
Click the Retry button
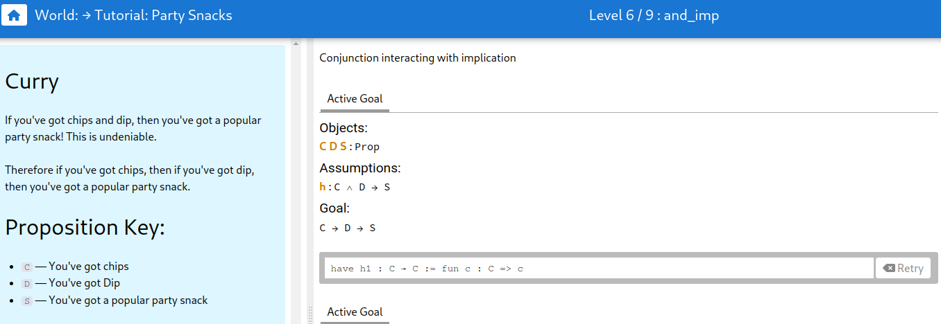904,269
